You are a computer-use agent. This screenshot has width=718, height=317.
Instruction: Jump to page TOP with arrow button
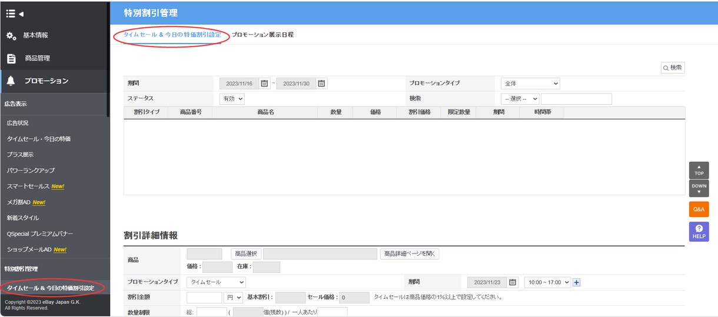pos(699,170)
